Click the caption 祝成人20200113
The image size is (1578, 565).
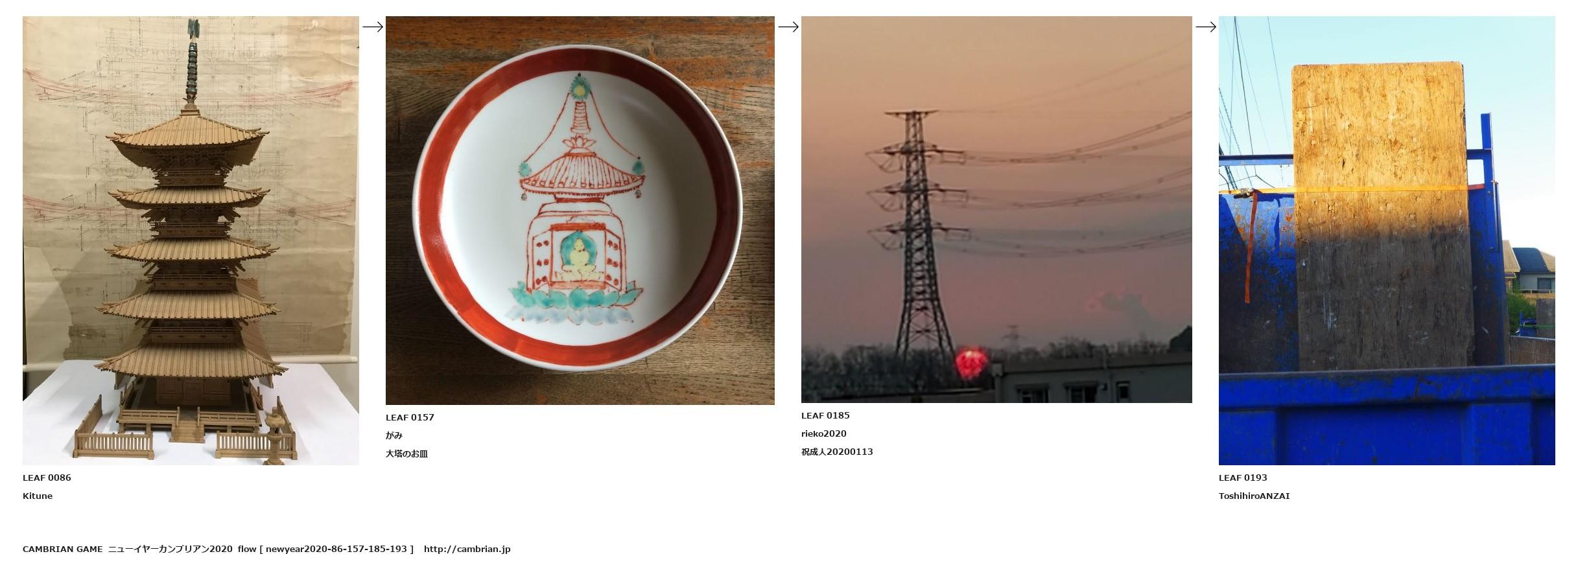pyautogui.click(x=837, y=452)
